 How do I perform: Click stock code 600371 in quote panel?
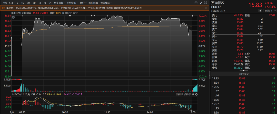coord(217,7)
